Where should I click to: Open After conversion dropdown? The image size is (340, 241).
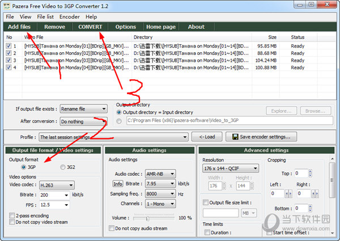(x=83, y=121)
